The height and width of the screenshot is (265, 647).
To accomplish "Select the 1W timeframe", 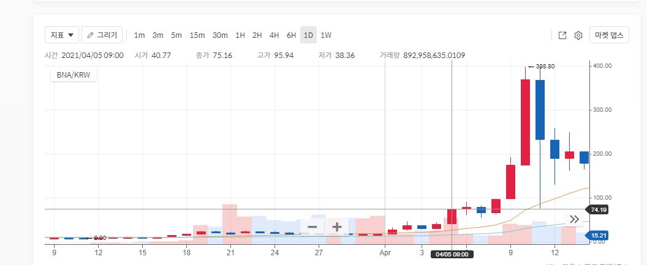I will [326, 35].
